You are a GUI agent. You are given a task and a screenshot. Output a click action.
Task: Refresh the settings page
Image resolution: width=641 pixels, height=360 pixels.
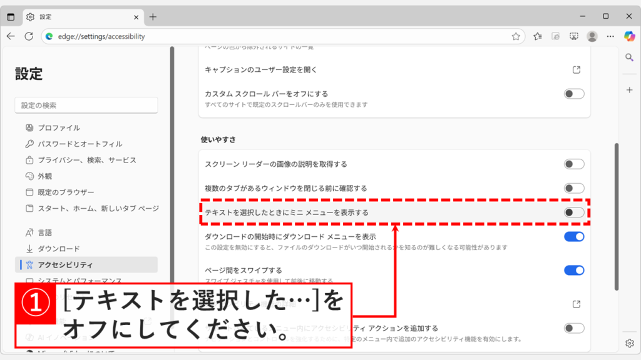click(28, 36)
